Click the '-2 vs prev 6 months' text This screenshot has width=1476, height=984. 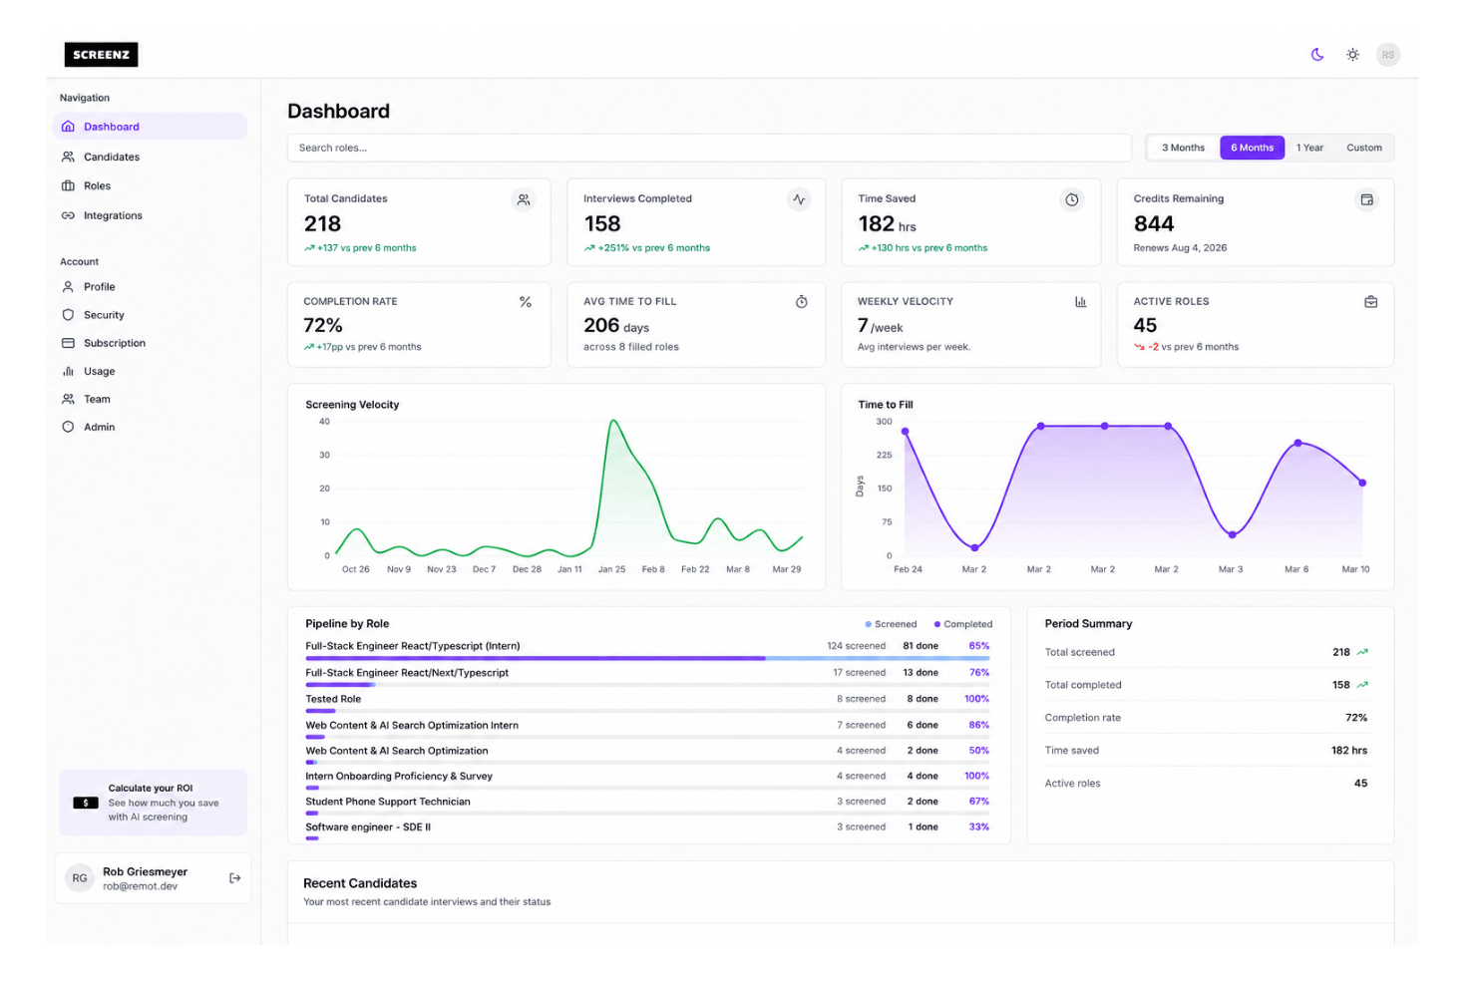coord(1194,347)
